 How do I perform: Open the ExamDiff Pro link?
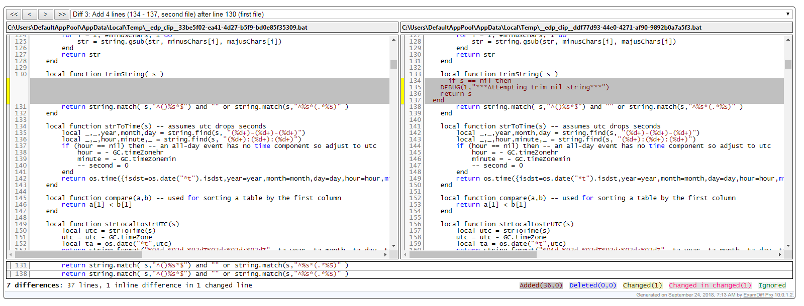(x=758, y=295)
